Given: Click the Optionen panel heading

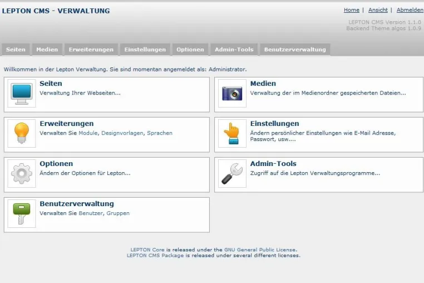Looking at the screenshot, I should tap(56, 164).
